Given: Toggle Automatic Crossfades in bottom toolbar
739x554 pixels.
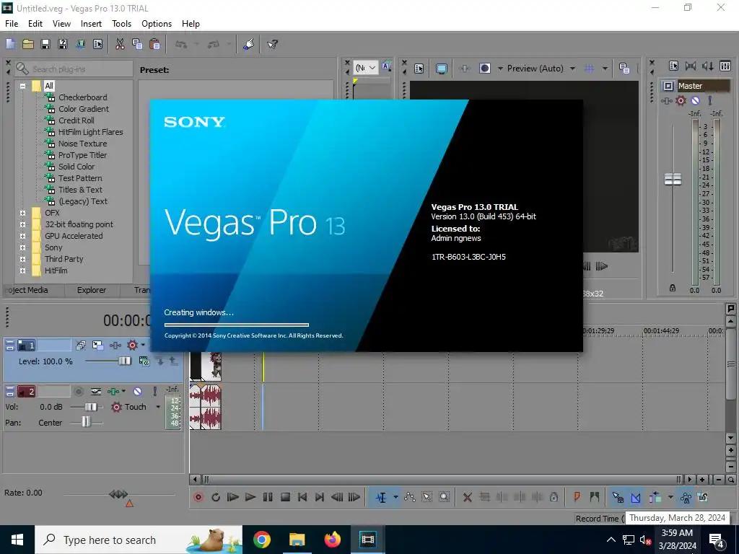Looking at the screenshot, I should 636,497.
